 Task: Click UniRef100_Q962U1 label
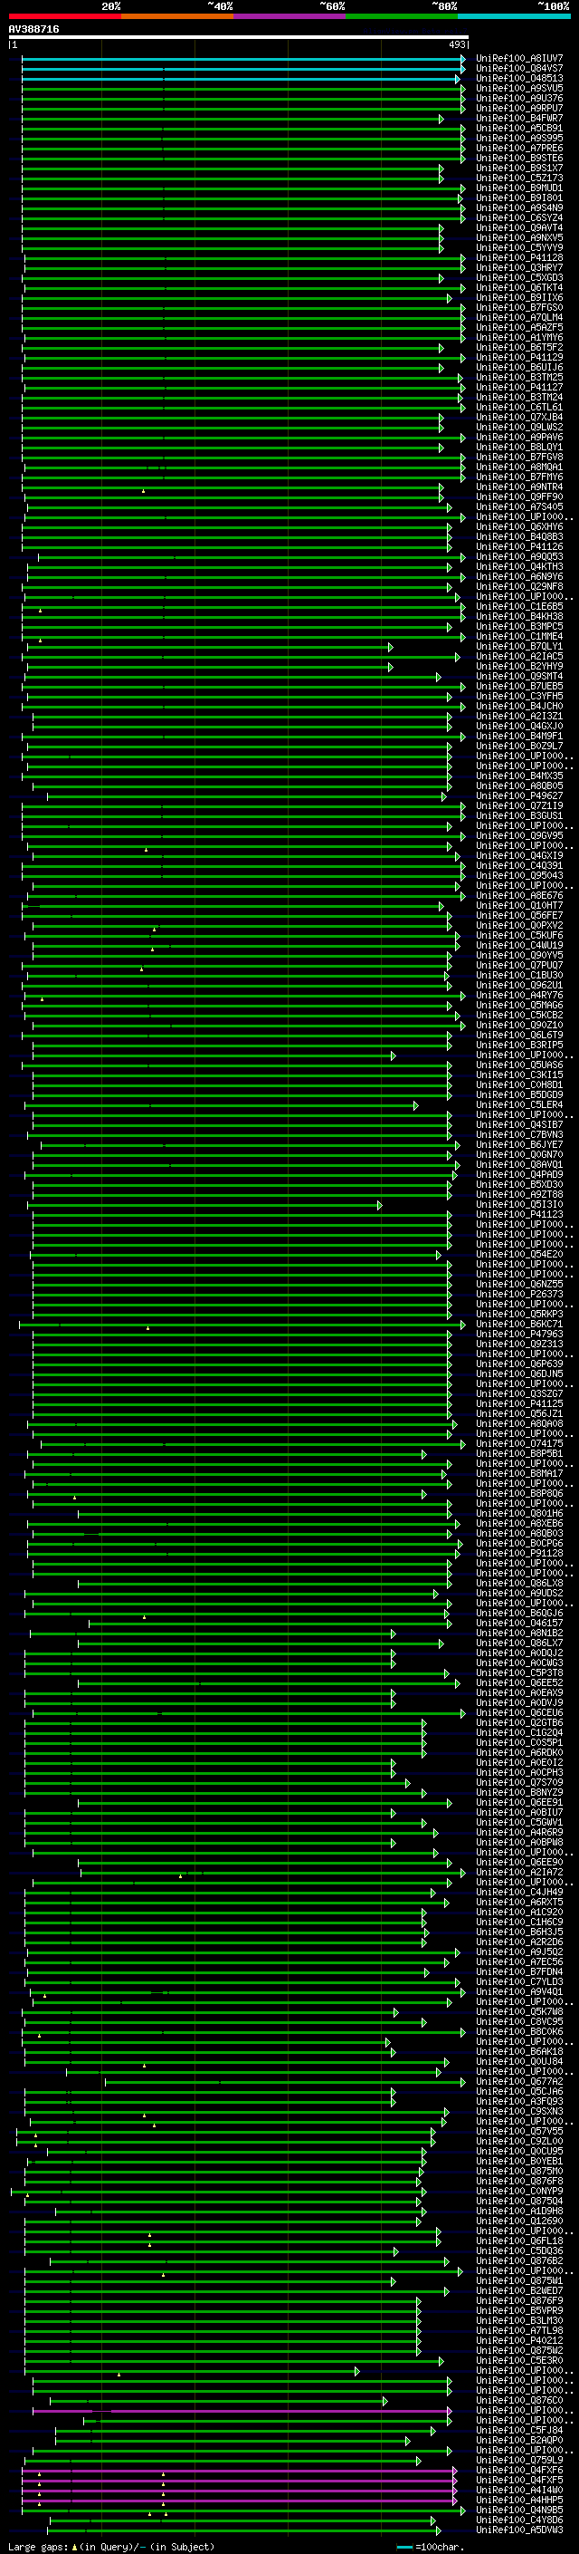(x=519, y=986)
